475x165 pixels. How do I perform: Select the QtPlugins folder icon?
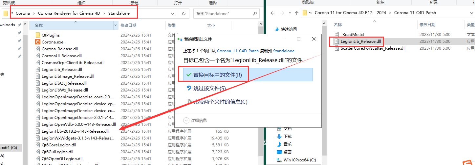38,35
